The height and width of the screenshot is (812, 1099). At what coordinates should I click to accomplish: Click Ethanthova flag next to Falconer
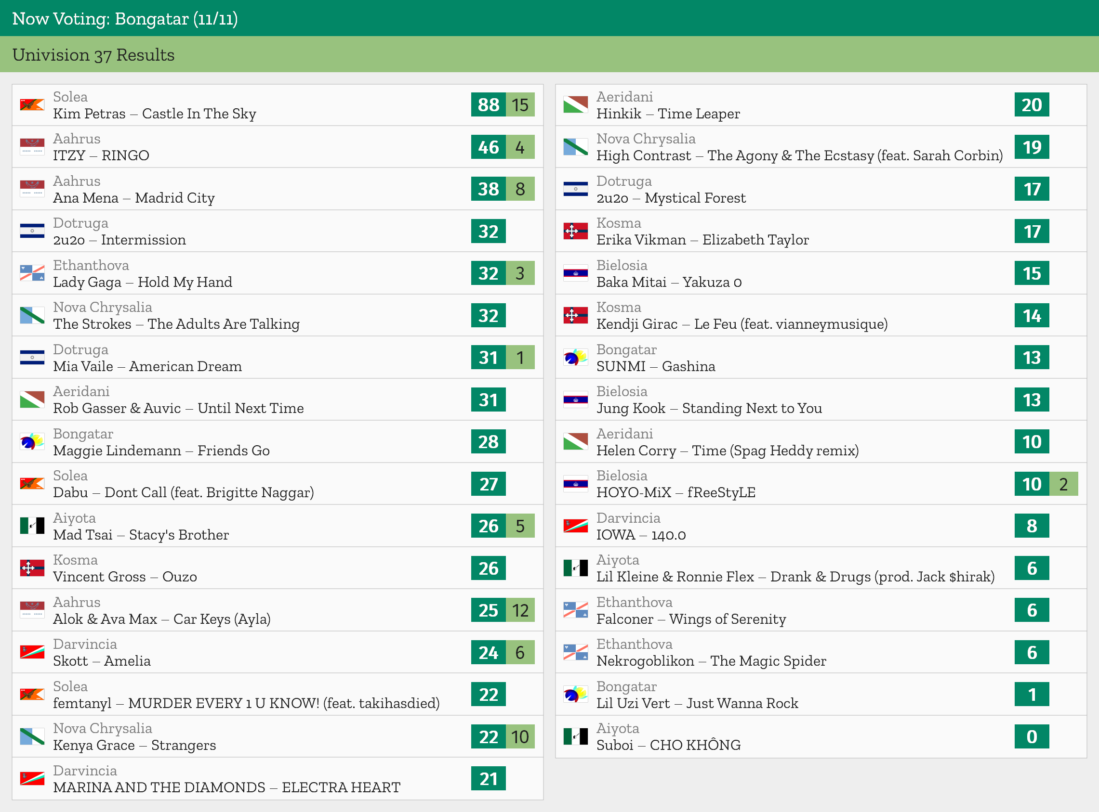coord(576,610)
